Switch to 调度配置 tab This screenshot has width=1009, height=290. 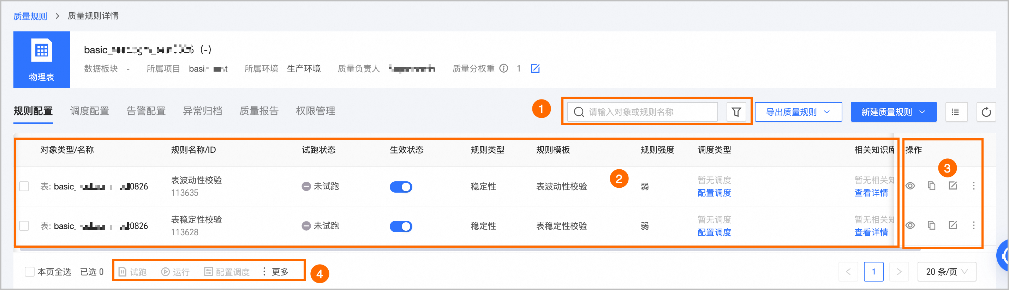pyautogui.click(x=90, y=111)
